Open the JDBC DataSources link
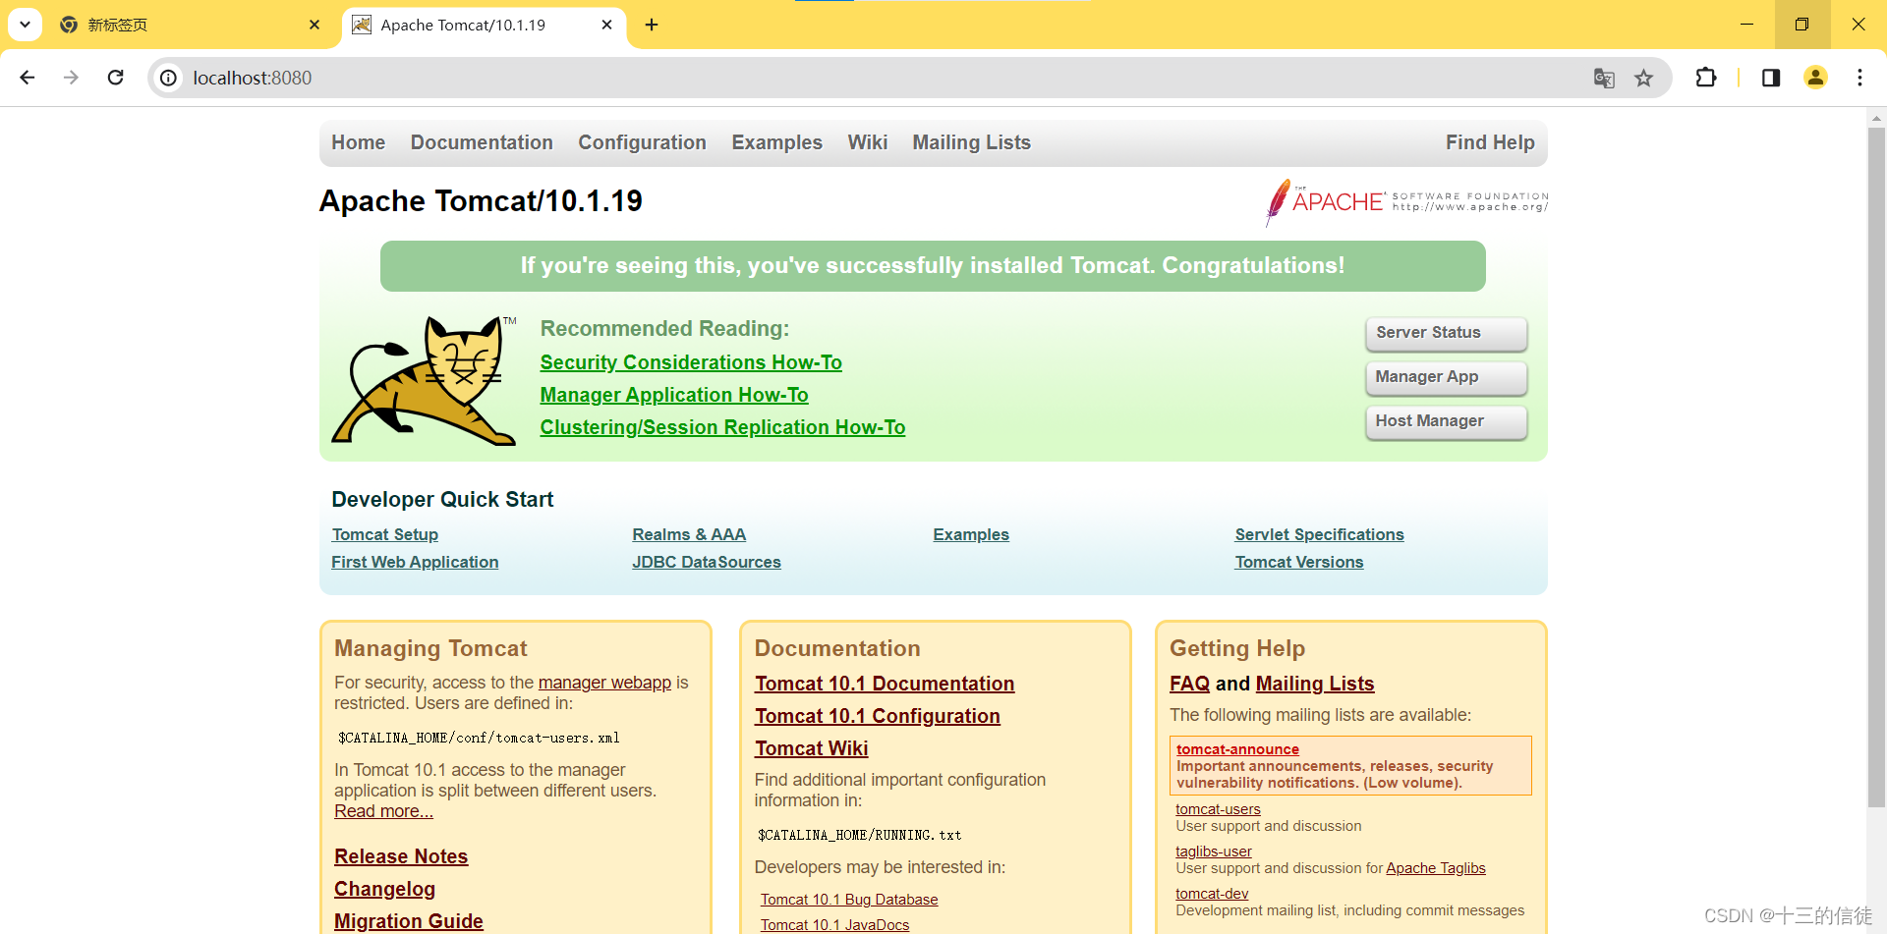Viewport: 1887px width, 934px height. (707, 562)
